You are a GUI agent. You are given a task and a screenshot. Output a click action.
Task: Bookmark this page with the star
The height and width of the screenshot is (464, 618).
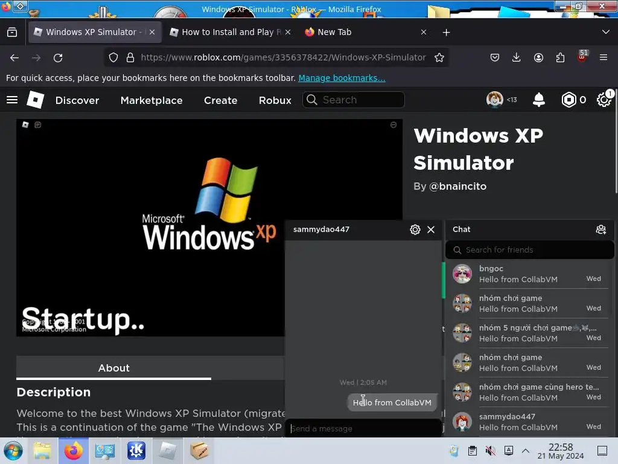439,57
